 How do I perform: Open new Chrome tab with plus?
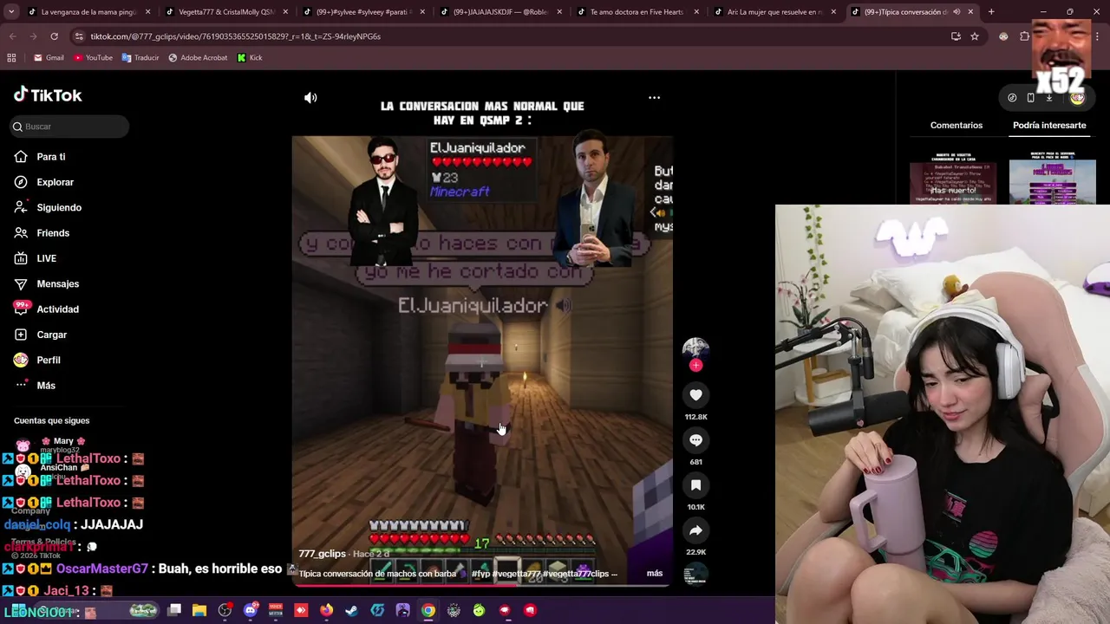click(991, 12)
